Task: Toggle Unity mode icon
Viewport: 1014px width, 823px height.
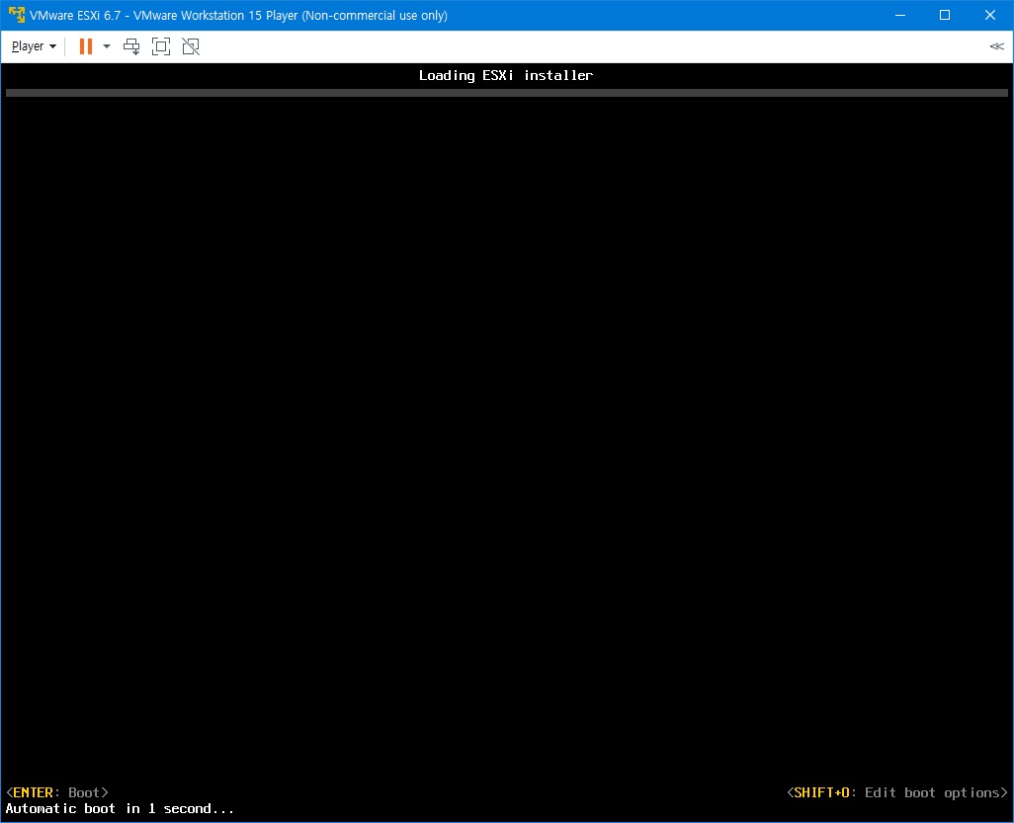Action: pos(191,46)
